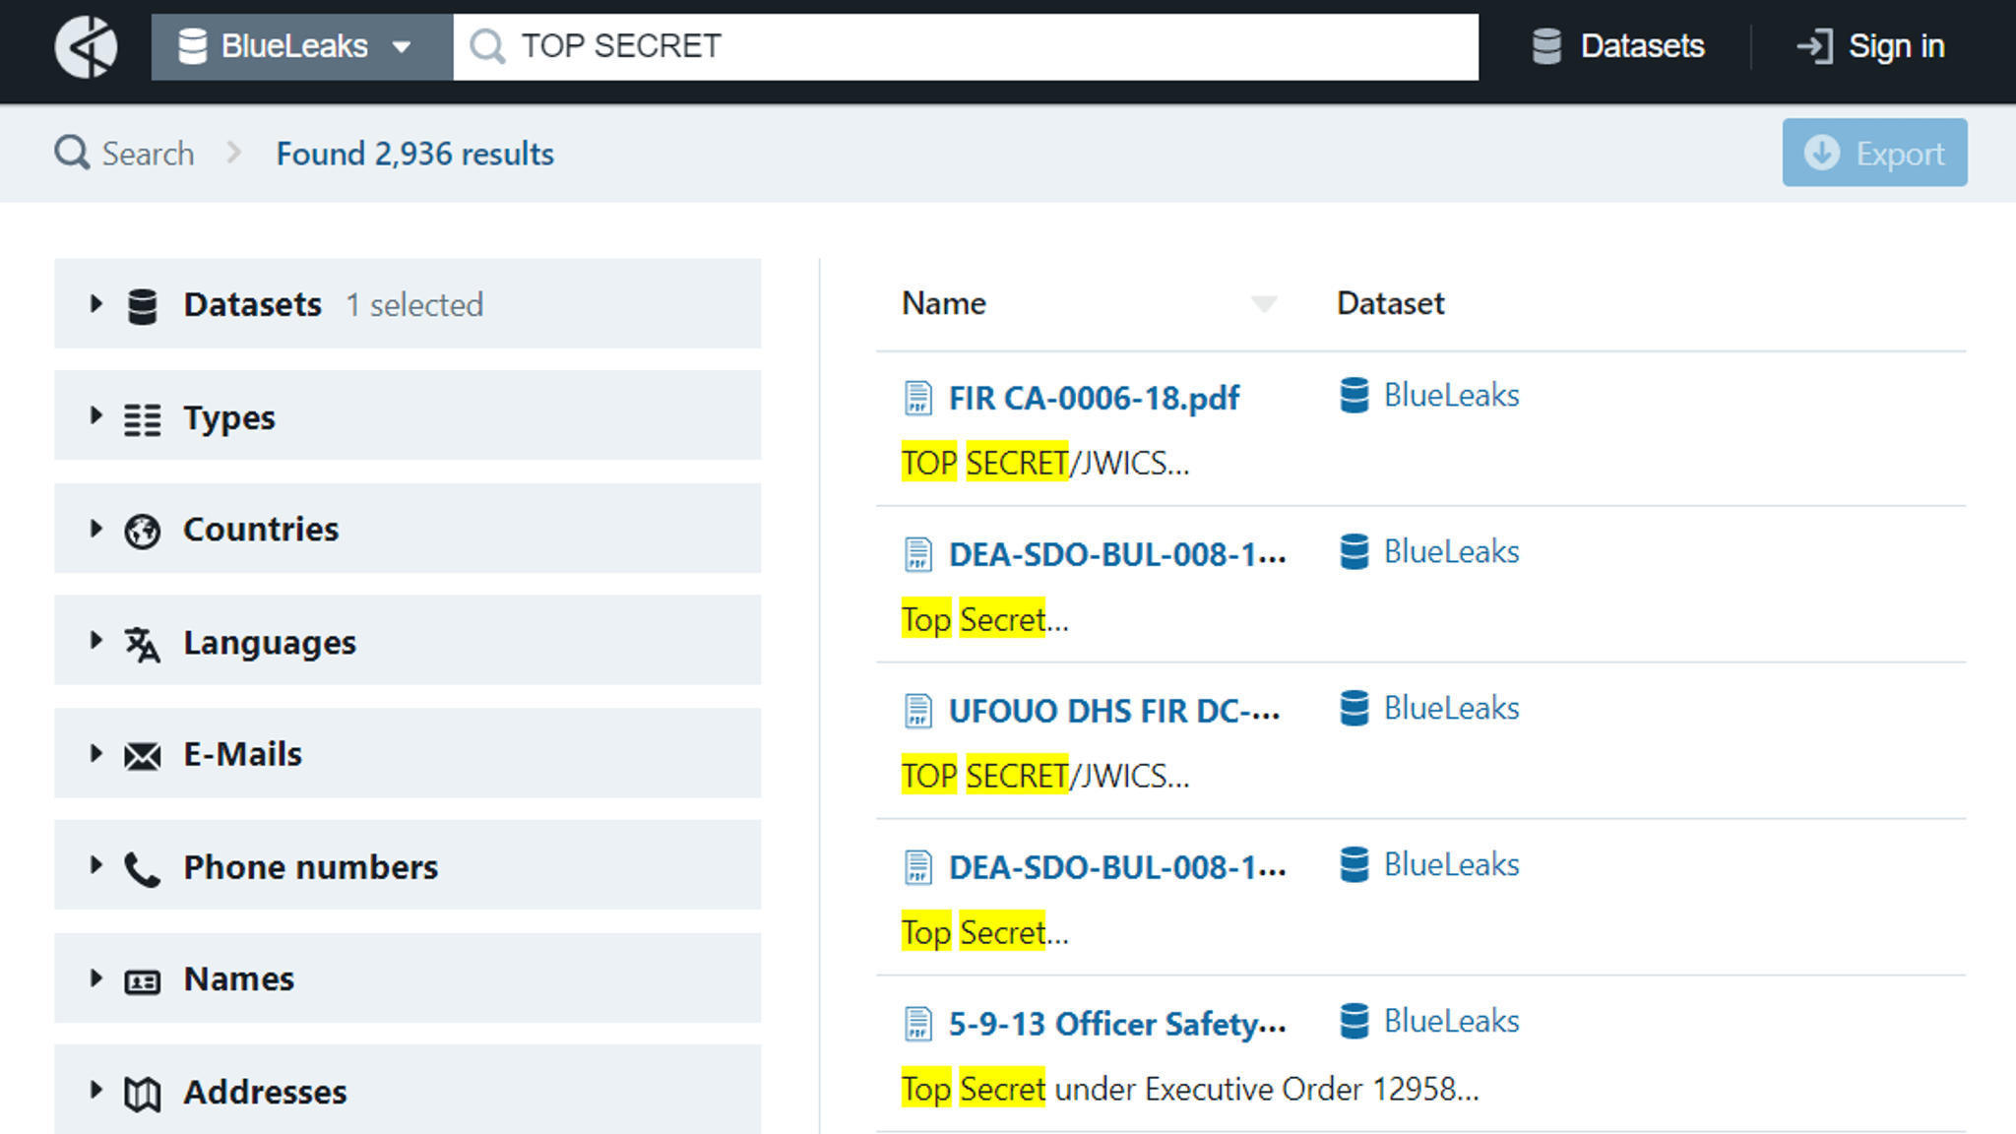Open the FIR CA-0006-18.pdf result
The height and width of the screenshot is (1134, 2016).
(1094, 398)
